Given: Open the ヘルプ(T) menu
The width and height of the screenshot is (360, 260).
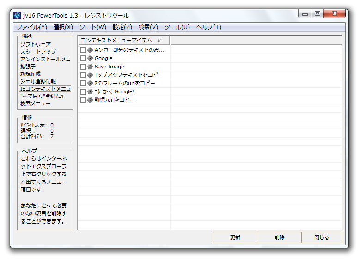Looking at the screenshot, I should (x=209, y=27).
